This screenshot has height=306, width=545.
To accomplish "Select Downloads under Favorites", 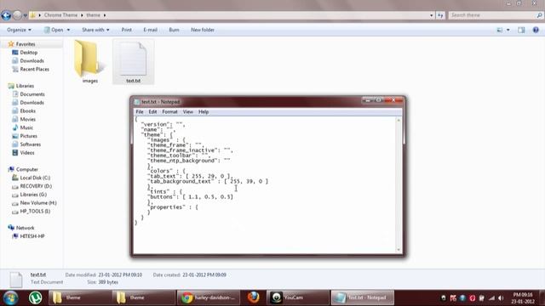I will [x=32, y=60].
